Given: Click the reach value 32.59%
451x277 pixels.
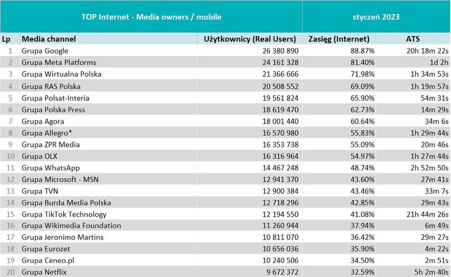Looking at the screenshot, I should pyautogui.click(x=363, y=272).
